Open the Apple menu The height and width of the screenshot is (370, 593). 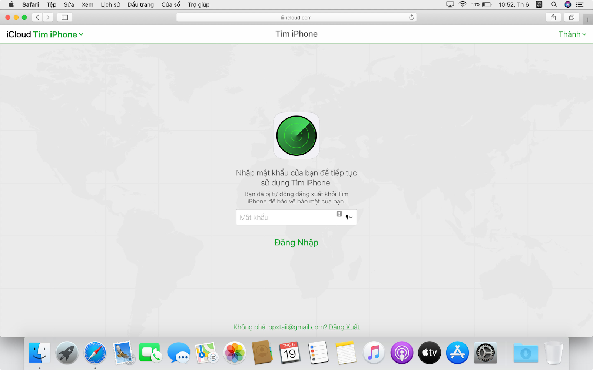tap(11, 4)
